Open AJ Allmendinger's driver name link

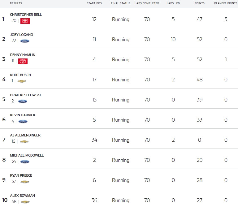coord(25,135)
